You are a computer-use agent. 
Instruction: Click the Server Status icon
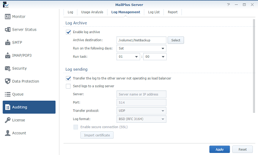[x=8, y=30]
